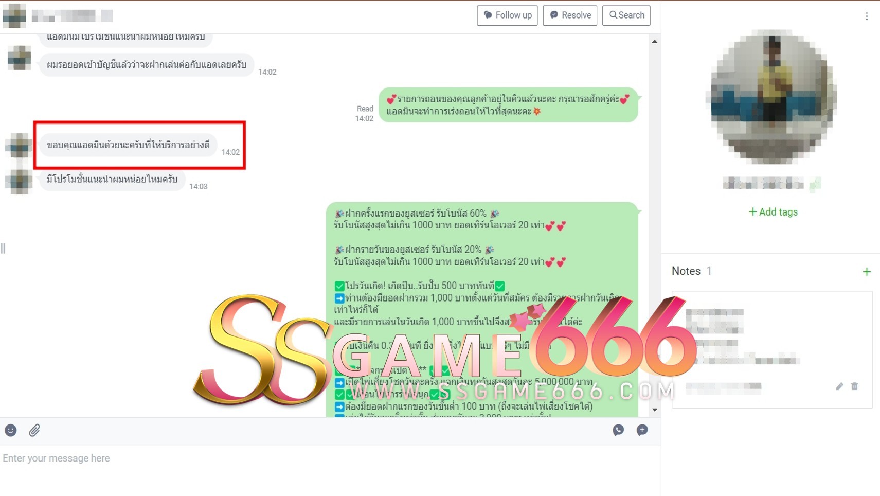Screen dimensions: 880x496
Task: Open the emoji picker in message bar
Action: 11,430
